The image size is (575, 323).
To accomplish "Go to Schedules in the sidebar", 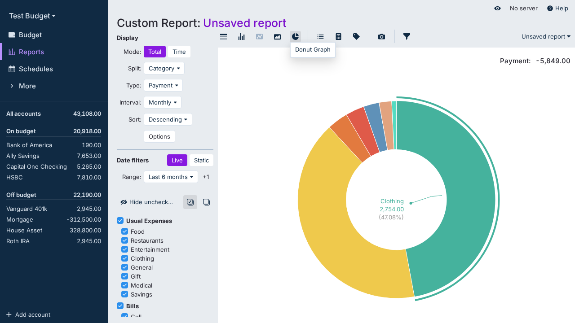I will tap(35, 69).
